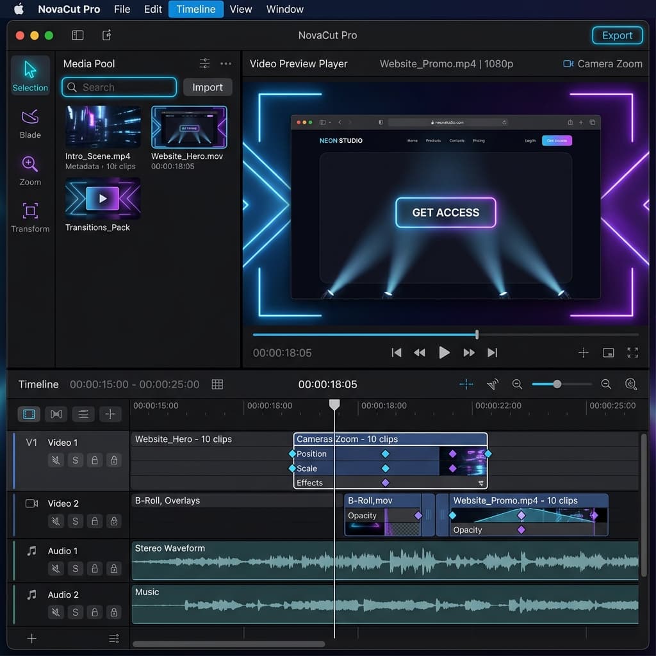656x656 pixels.
Task: Click the cursor-signal icon in timeline header
Action: pyautogui.click(x=493, y=384)
